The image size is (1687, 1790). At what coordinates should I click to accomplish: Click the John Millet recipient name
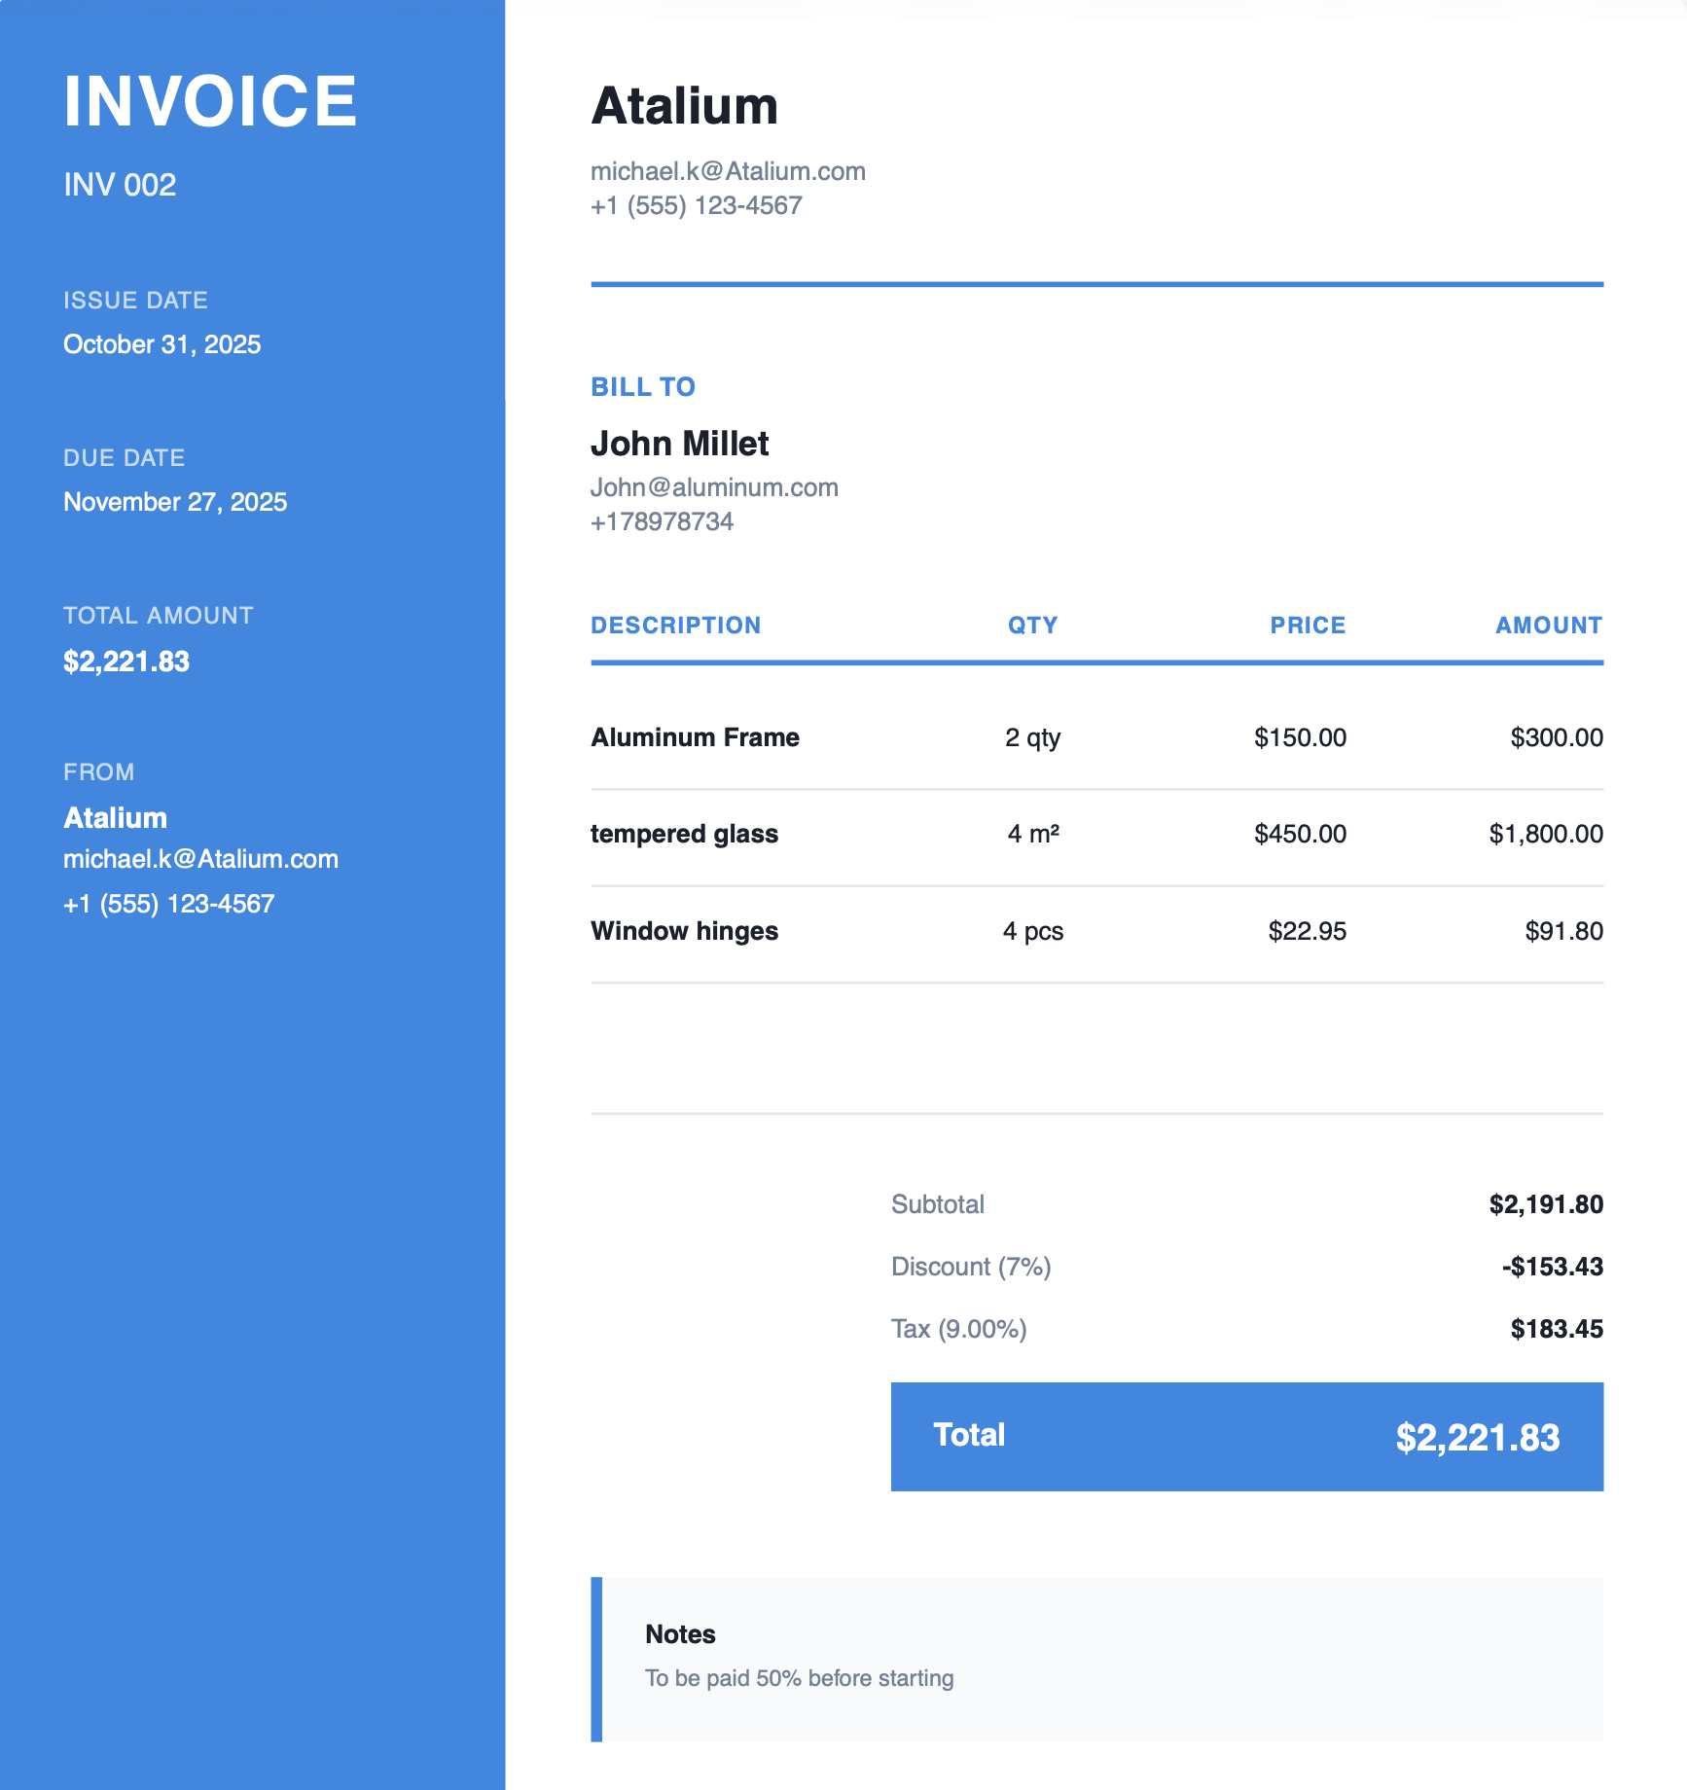point(680,443)
